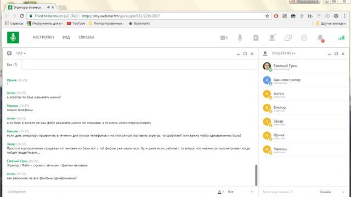Reload the browser page
Image resolution: width=351 pixels, height=197 pixels.
pos(22,16)
